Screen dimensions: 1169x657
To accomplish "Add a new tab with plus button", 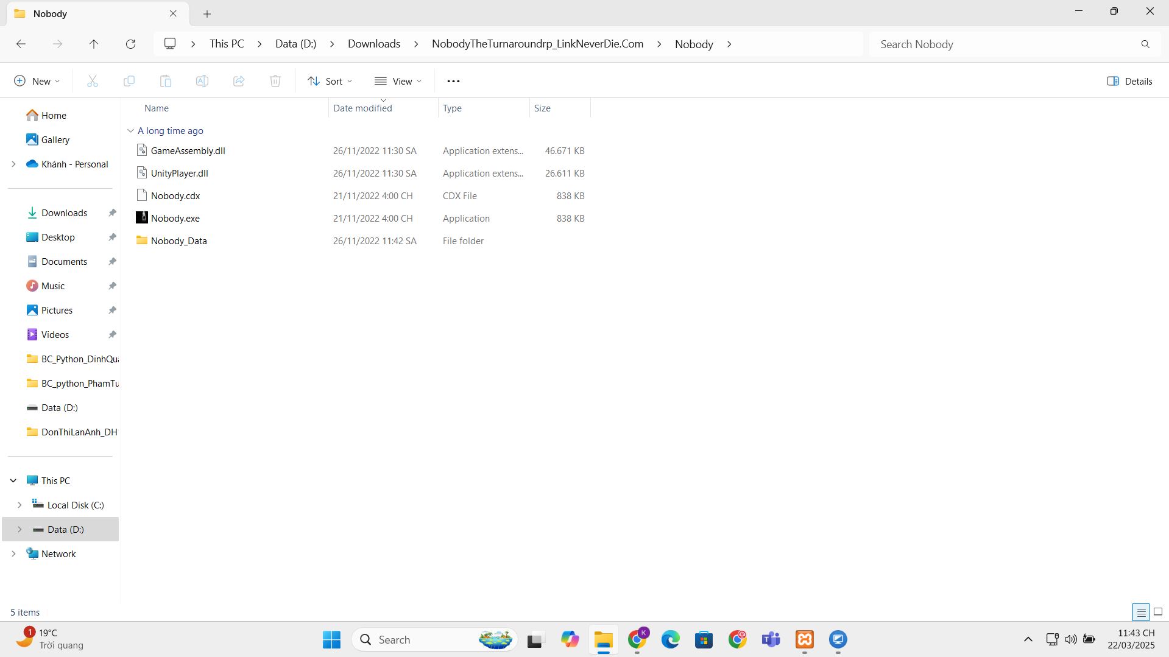I will click(x=207, y=13).
